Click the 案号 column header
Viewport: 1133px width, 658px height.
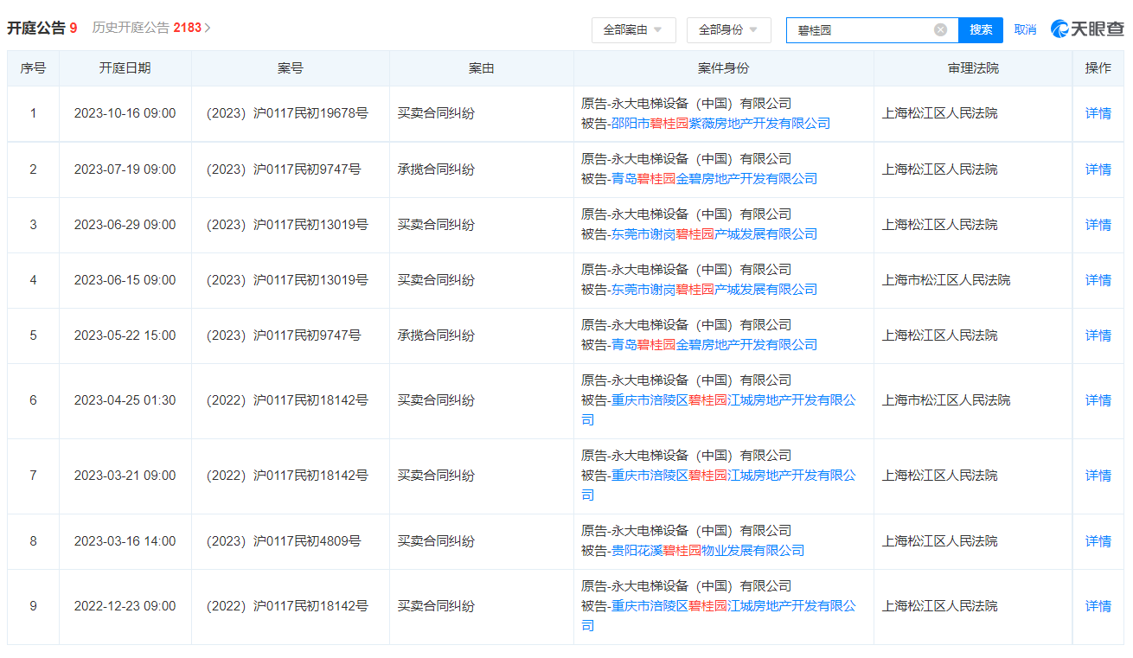tap(291, 68)
